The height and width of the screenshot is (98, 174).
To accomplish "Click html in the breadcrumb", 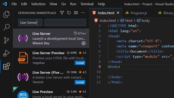I will coord(129,21).
